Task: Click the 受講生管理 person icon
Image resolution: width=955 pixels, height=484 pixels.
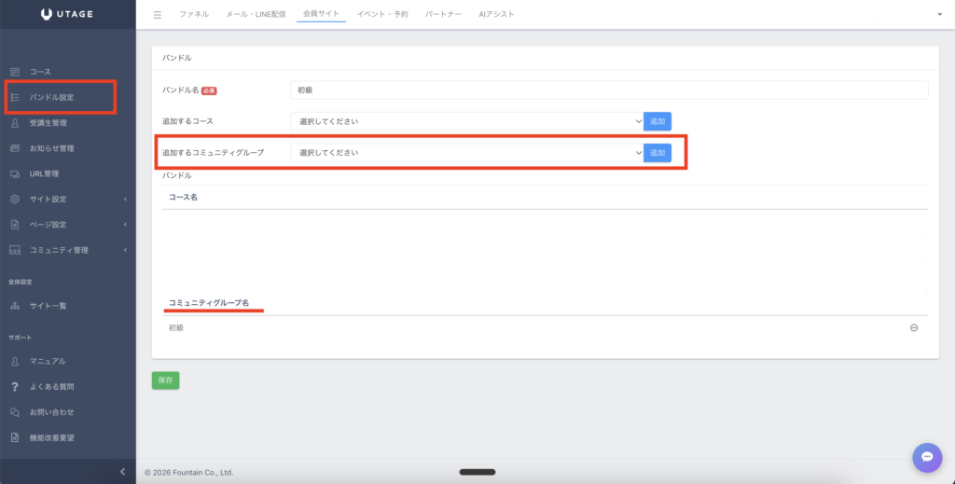Action: point(15,123)
